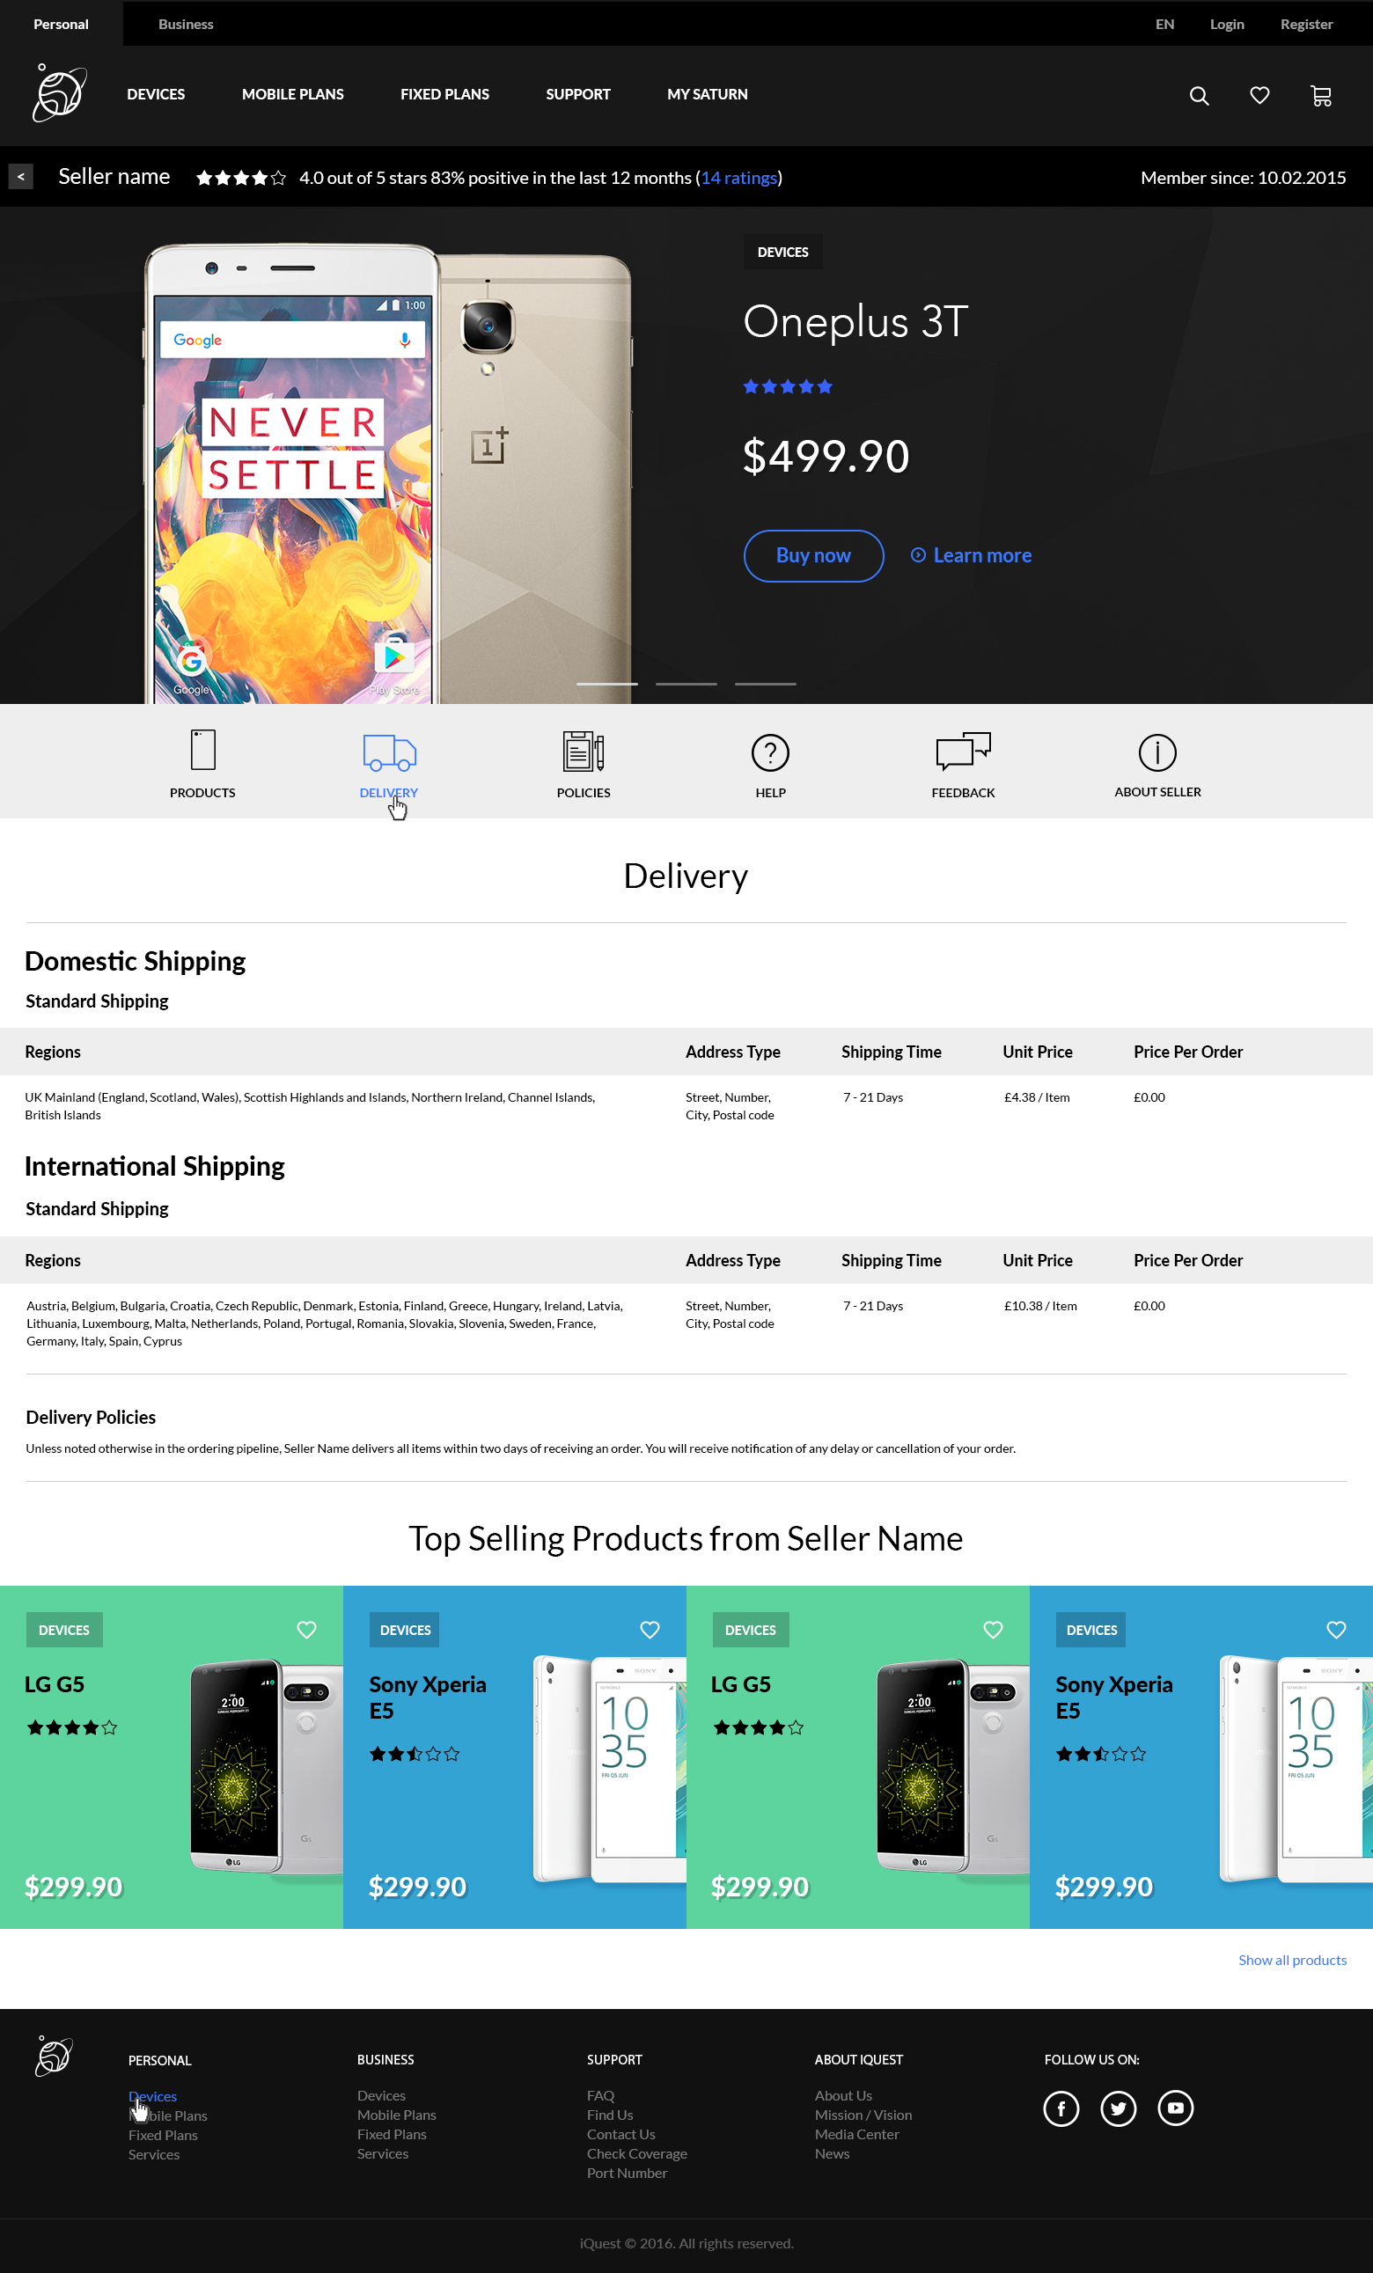Switch to the Business tab
This screenshot has height=2273, width=1373.
186,24
